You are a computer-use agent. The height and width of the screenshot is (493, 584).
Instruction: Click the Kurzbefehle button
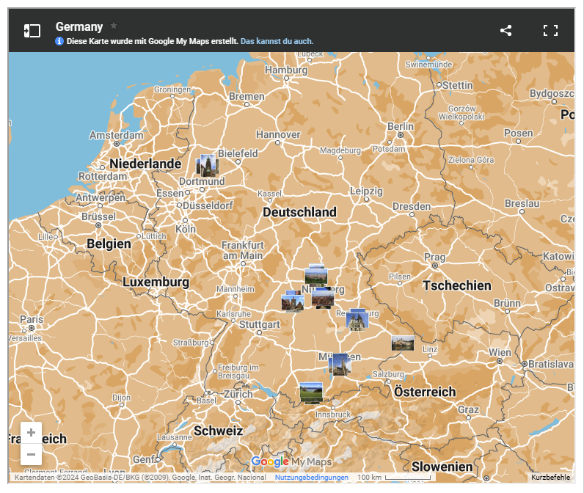(550, 478)
